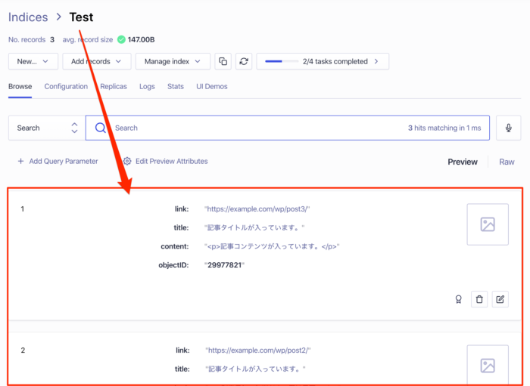Expand the Add records dropdown
The width and height of the screenshot is (530, 386).
96,61
